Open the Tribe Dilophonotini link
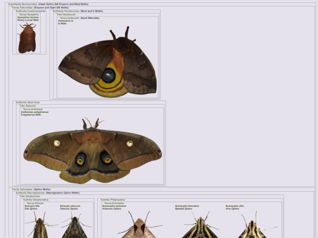 pos(29,196)
